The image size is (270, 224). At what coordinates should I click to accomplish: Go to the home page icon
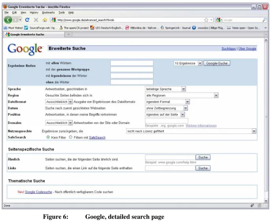(x=45, y=20)
